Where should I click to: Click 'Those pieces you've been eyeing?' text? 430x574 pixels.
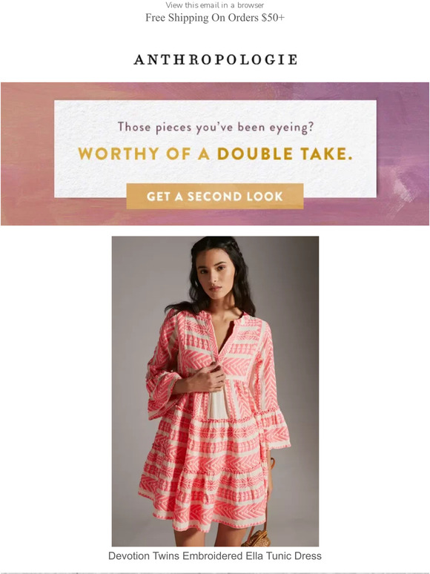pos(216,128)
